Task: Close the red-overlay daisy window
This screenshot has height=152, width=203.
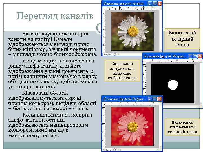Action: [160, 99]
